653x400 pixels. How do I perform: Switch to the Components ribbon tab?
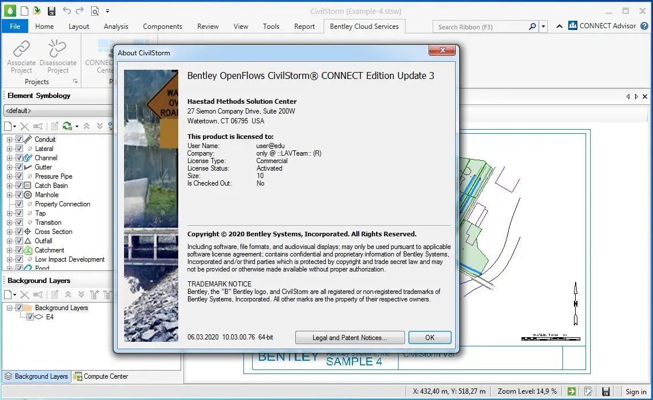[x=163, y=26]
